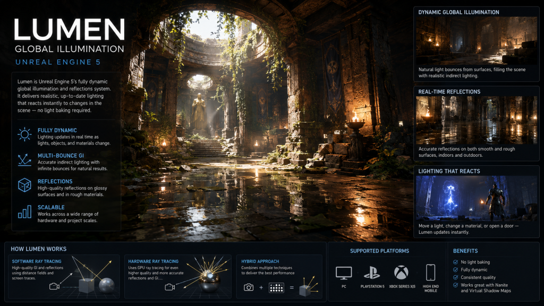Click the Global Illumination subtitle
Viewport: 544px width, 306px height.
[70, 49]
